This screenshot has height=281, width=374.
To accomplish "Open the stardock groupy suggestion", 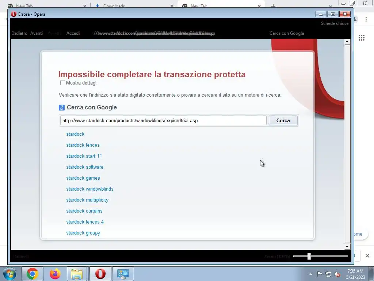I will pos(83,233).
